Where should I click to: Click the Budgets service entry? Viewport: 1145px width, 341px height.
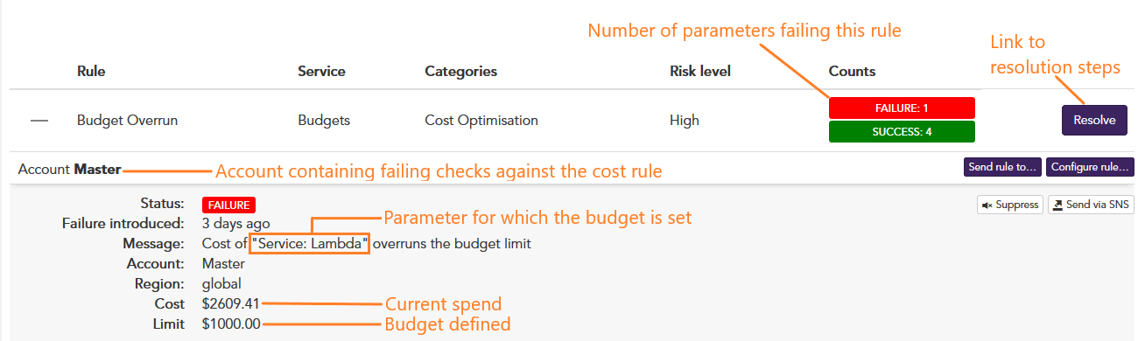(324, 121)
